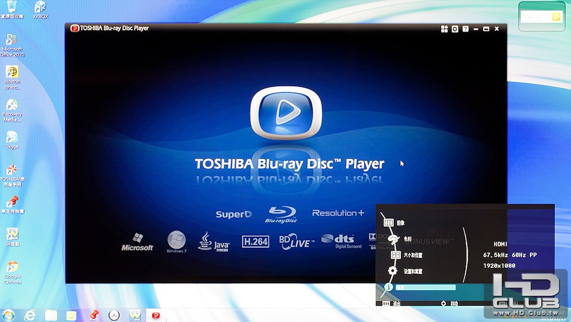The height and width of the screenshot is (322, 571).
Task: Open the red pushpin bulletin desktop shortcut
Action: (12, 204)
